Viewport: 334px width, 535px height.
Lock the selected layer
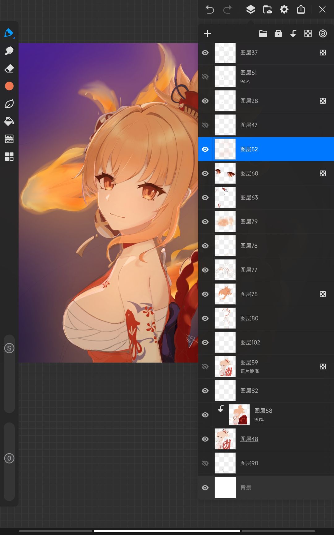coord(278,33)
